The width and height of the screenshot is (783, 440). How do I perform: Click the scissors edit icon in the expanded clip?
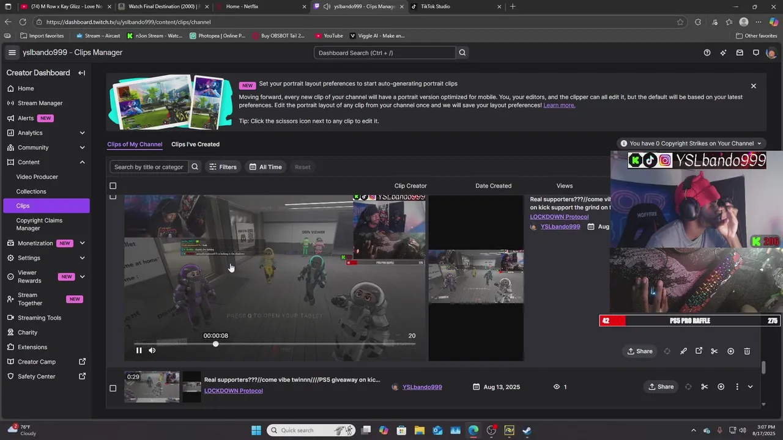coord(714,351)
